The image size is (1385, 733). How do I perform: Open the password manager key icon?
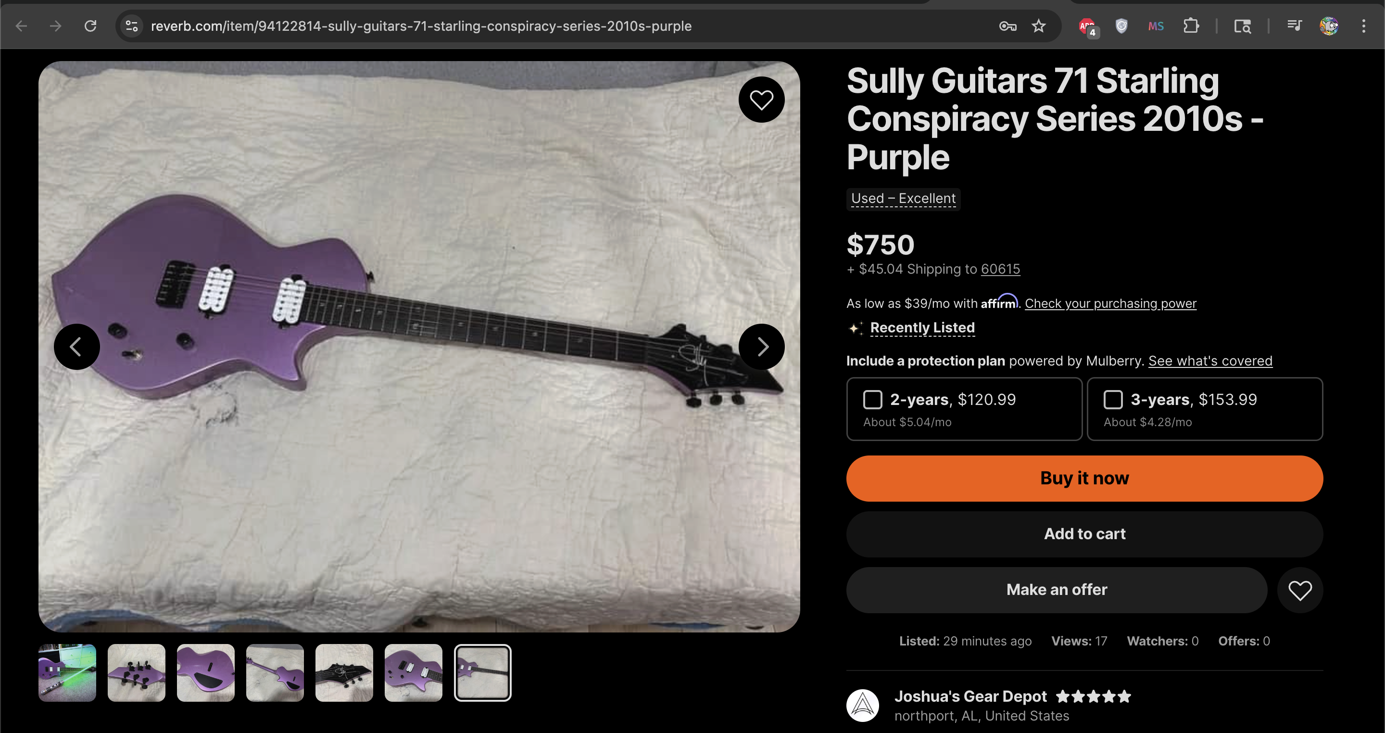coord(1007,26)
